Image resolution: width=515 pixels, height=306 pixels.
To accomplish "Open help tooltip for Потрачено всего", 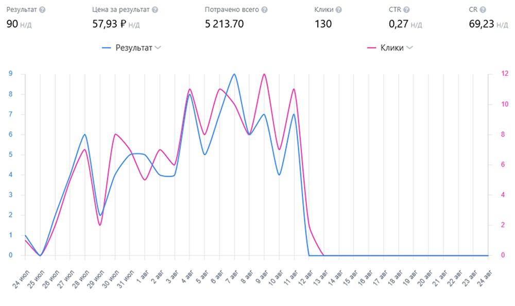I will click(264, 10).
